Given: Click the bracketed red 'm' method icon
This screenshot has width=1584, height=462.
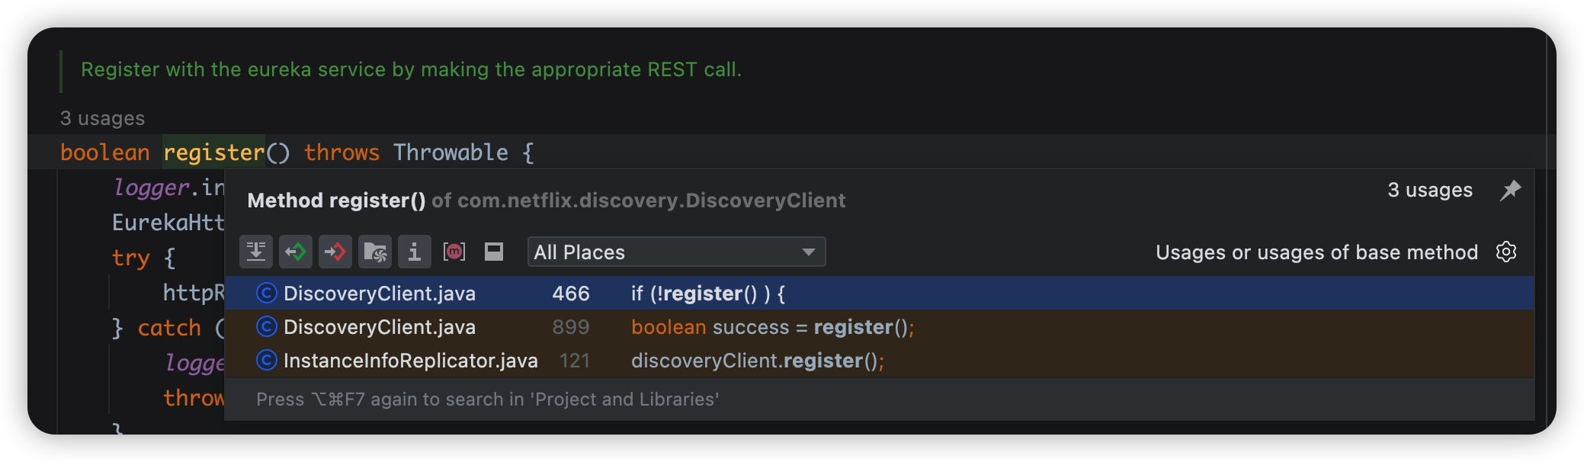Looking at the screenshot, I should coord(454,252).
